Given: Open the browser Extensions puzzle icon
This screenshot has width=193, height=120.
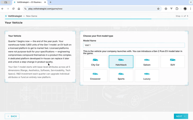Looking at the screenshot, I should (x=177, y=9).
